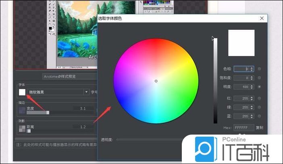Expand the 微软雅黑 font dropdown arrow
Image resolution: width=283 pixels, height=164 pixels.
[86, 92]
